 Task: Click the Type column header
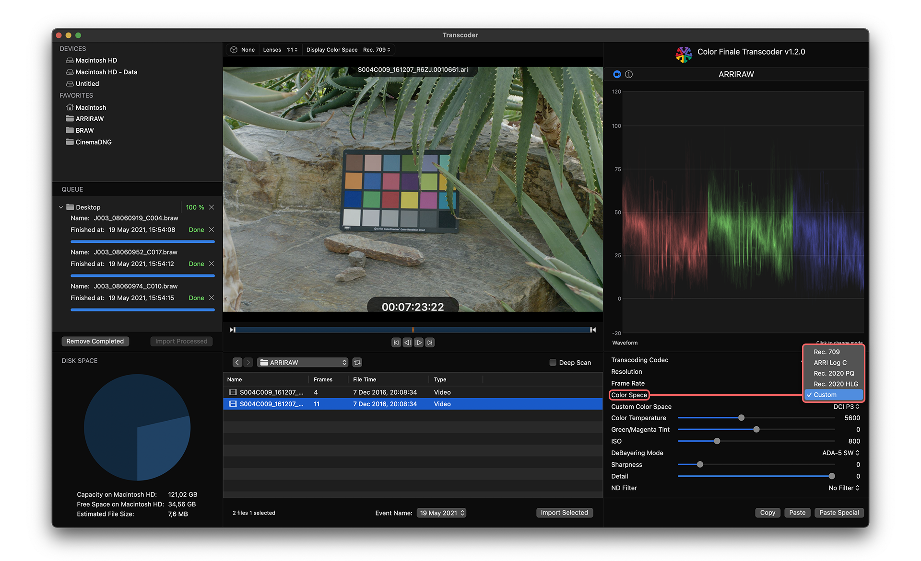point(457,380)
